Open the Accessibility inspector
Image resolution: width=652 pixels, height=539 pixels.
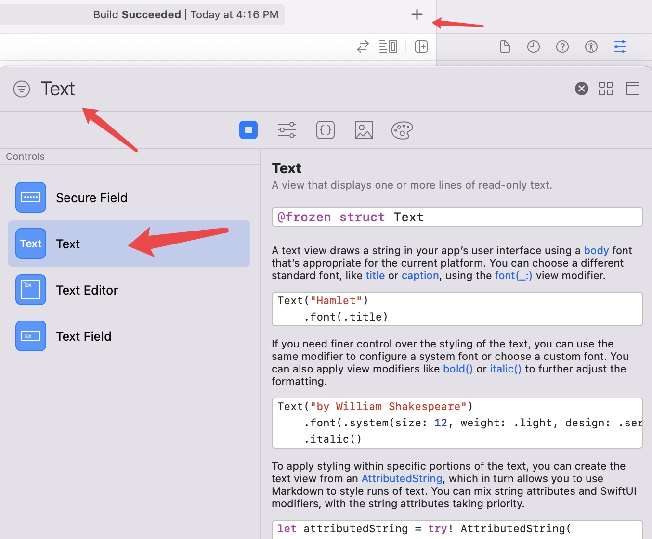[x=591, y=47]
